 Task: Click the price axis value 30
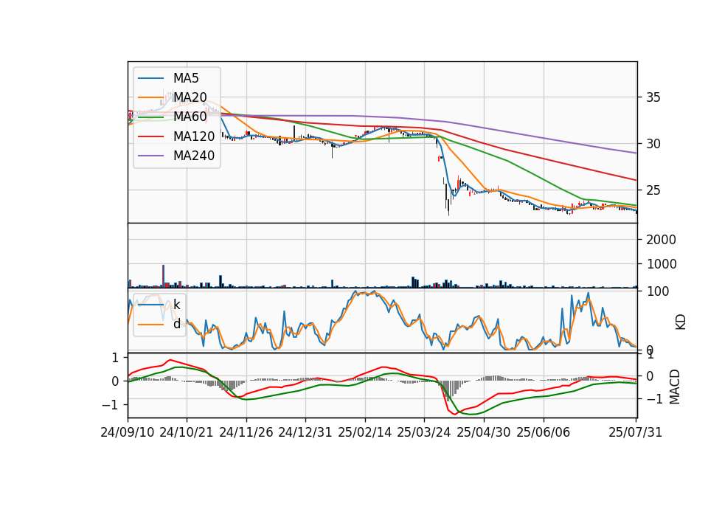(653, 144)
